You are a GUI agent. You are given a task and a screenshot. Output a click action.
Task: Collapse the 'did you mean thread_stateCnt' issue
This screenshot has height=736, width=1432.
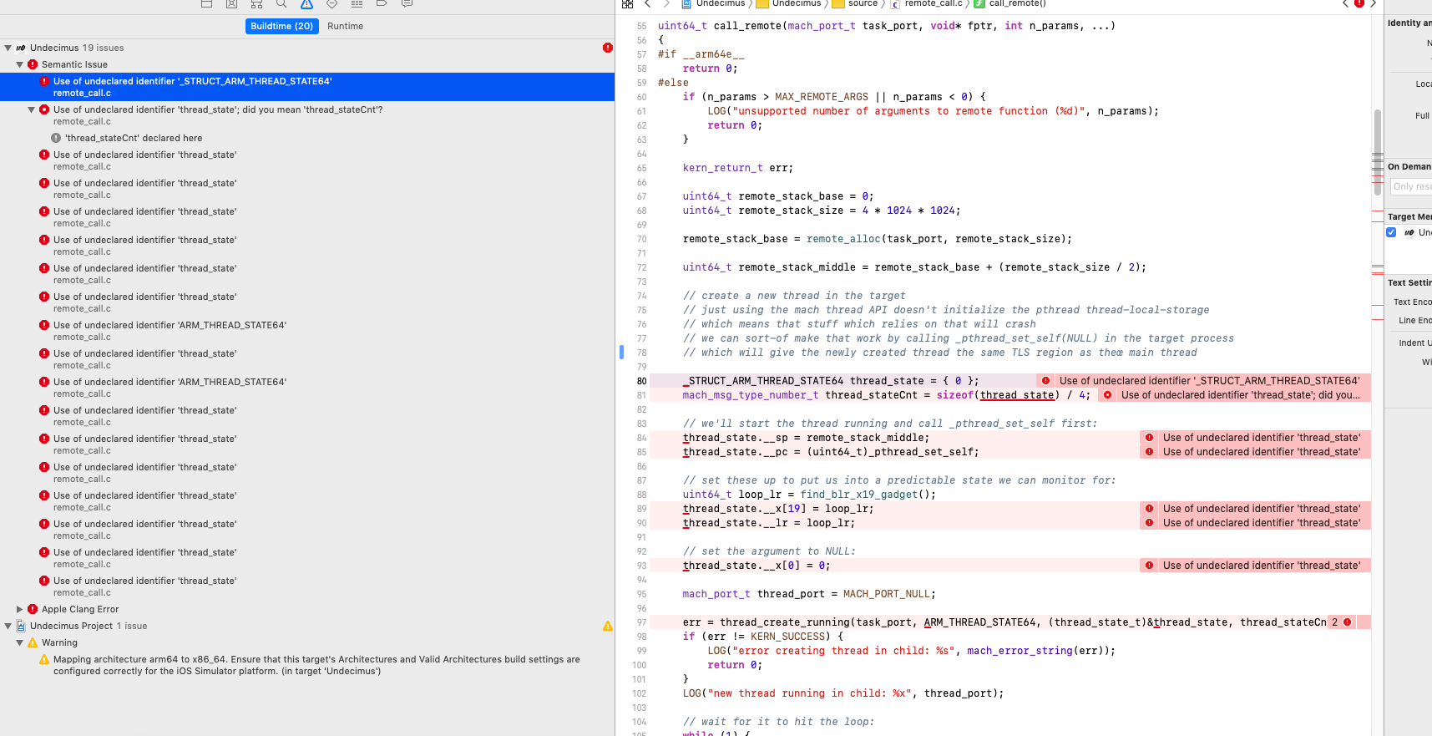[x=31, y=109]
